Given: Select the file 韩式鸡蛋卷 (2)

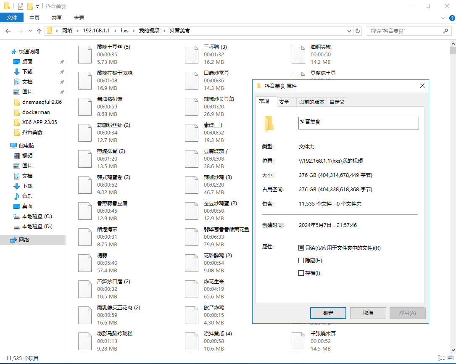Looking at the screenshot, I should click(x=104, y=185).
